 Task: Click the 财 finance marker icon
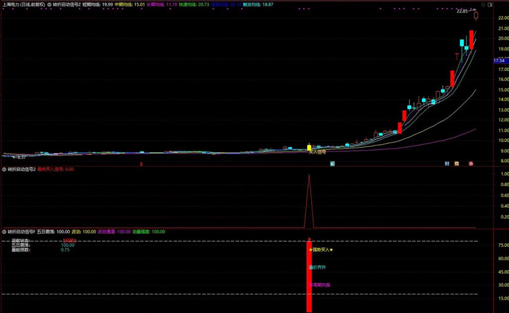point(447,163)
